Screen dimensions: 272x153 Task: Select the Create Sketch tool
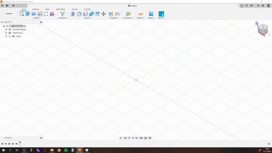coord(22,14)
